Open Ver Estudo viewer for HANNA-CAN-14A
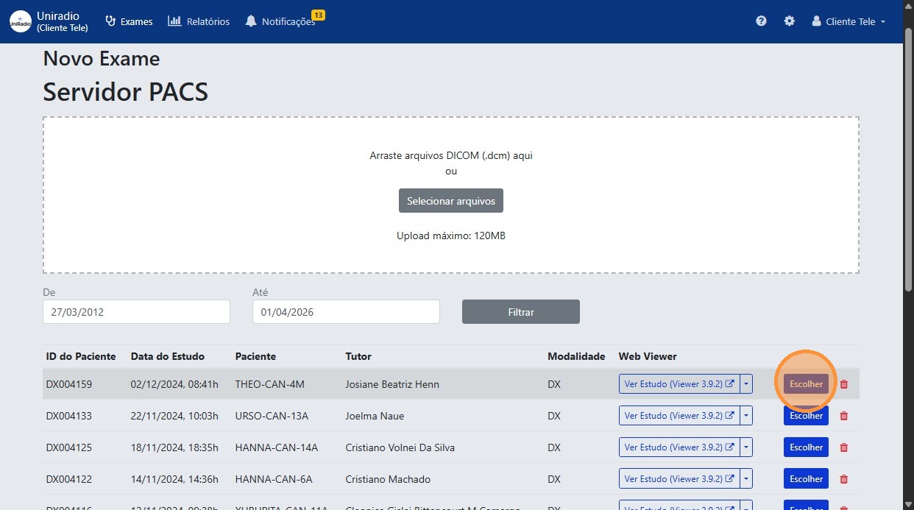Image resolution: width=914 pixels, height=510 pixels. (x=679, y=447)
